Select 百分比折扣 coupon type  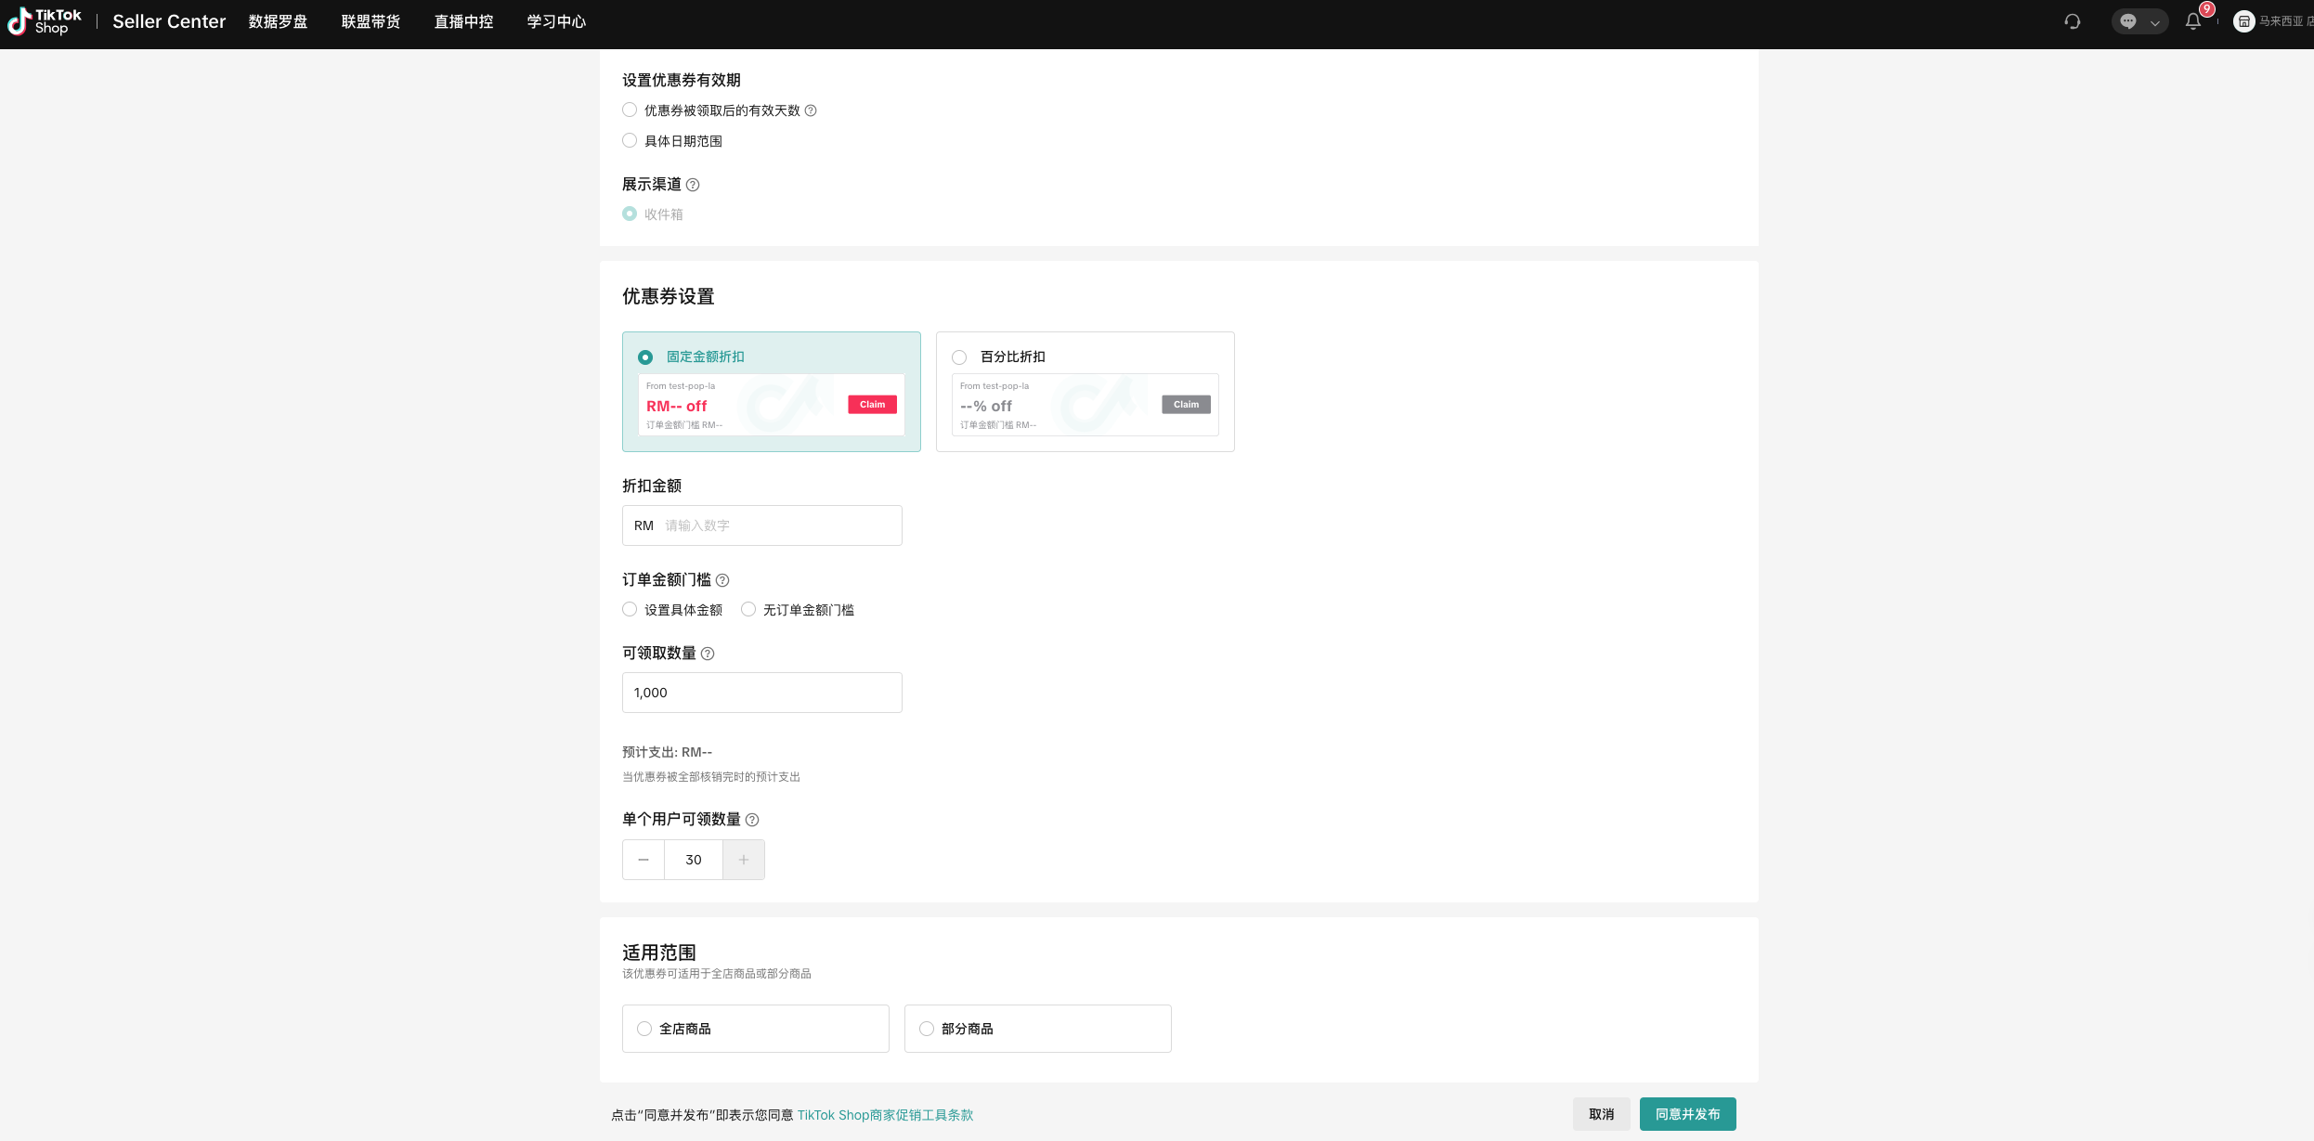coord(959,357)
